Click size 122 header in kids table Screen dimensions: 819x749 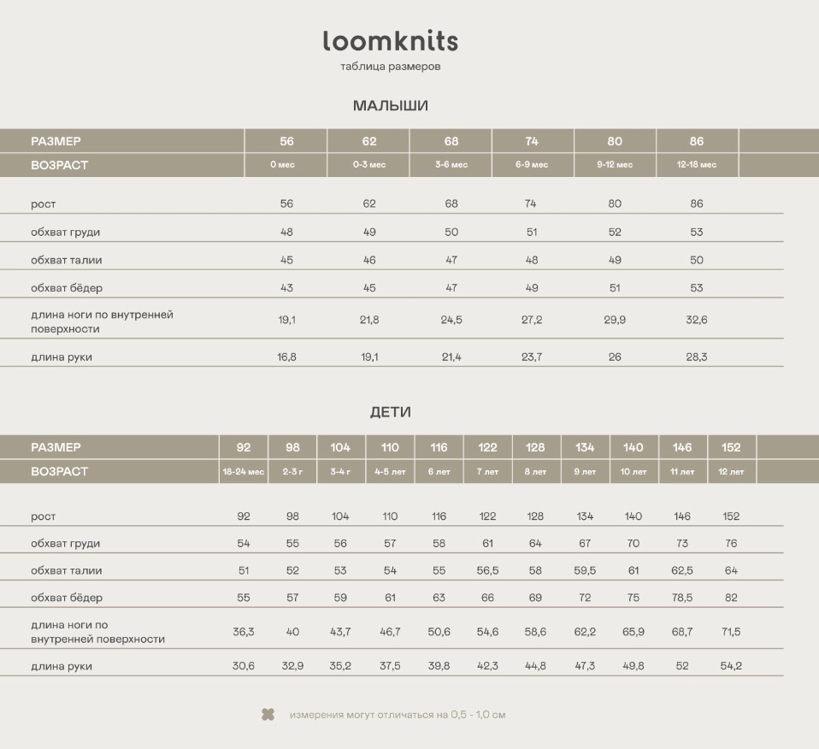(x=487, y=448)
